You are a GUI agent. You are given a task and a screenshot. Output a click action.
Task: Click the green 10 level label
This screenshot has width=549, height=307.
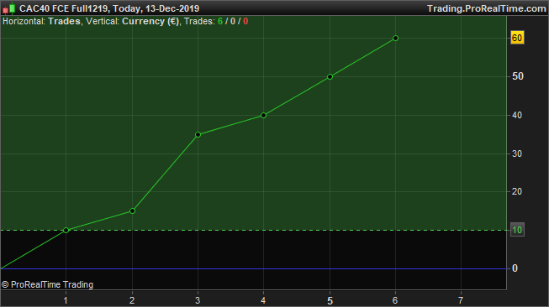pyautogui.click(x=517, y=230)
